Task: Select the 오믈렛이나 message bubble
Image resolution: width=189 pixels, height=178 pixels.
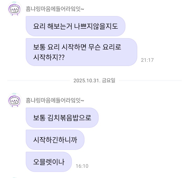Action: [49, 162]
